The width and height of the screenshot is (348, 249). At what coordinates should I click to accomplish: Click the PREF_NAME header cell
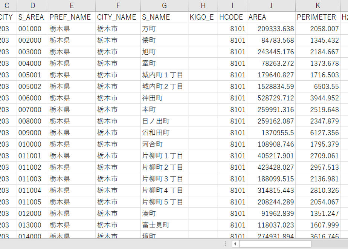[x=72, y=17]
